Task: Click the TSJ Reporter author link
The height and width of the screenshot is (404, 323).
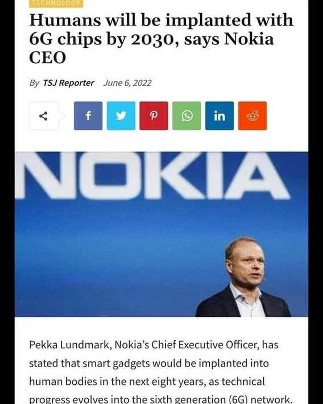Action: click(x=69, y=83)
